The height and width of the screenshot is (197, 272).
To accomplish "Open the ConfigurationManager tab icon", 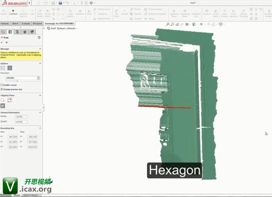I will click(17, 32).
